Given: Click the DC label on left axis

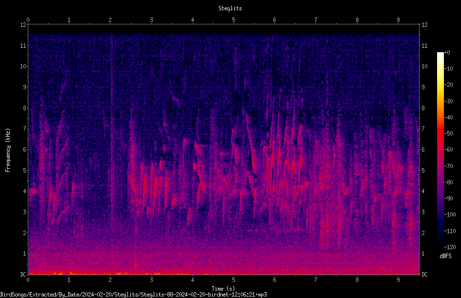Looking at the screenshot, I should (23, 275).
